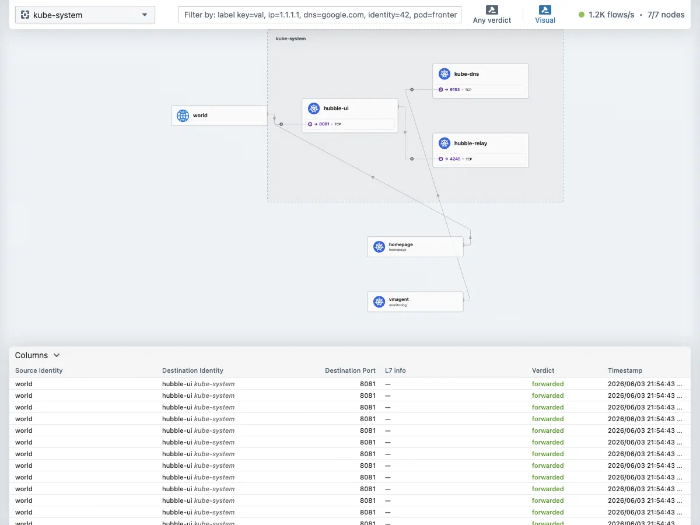The width and height of the screenshot is (700, 525).
Task: Select the world globe icon
Action: pos(183,116)
